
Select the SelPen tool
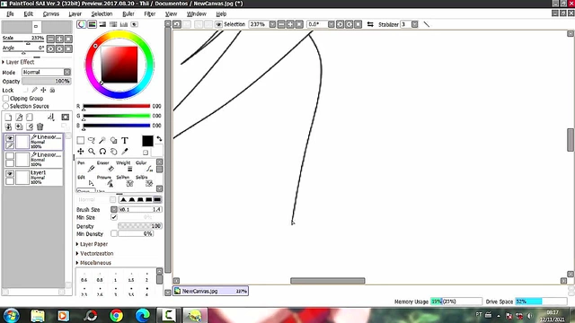[125, 180]
